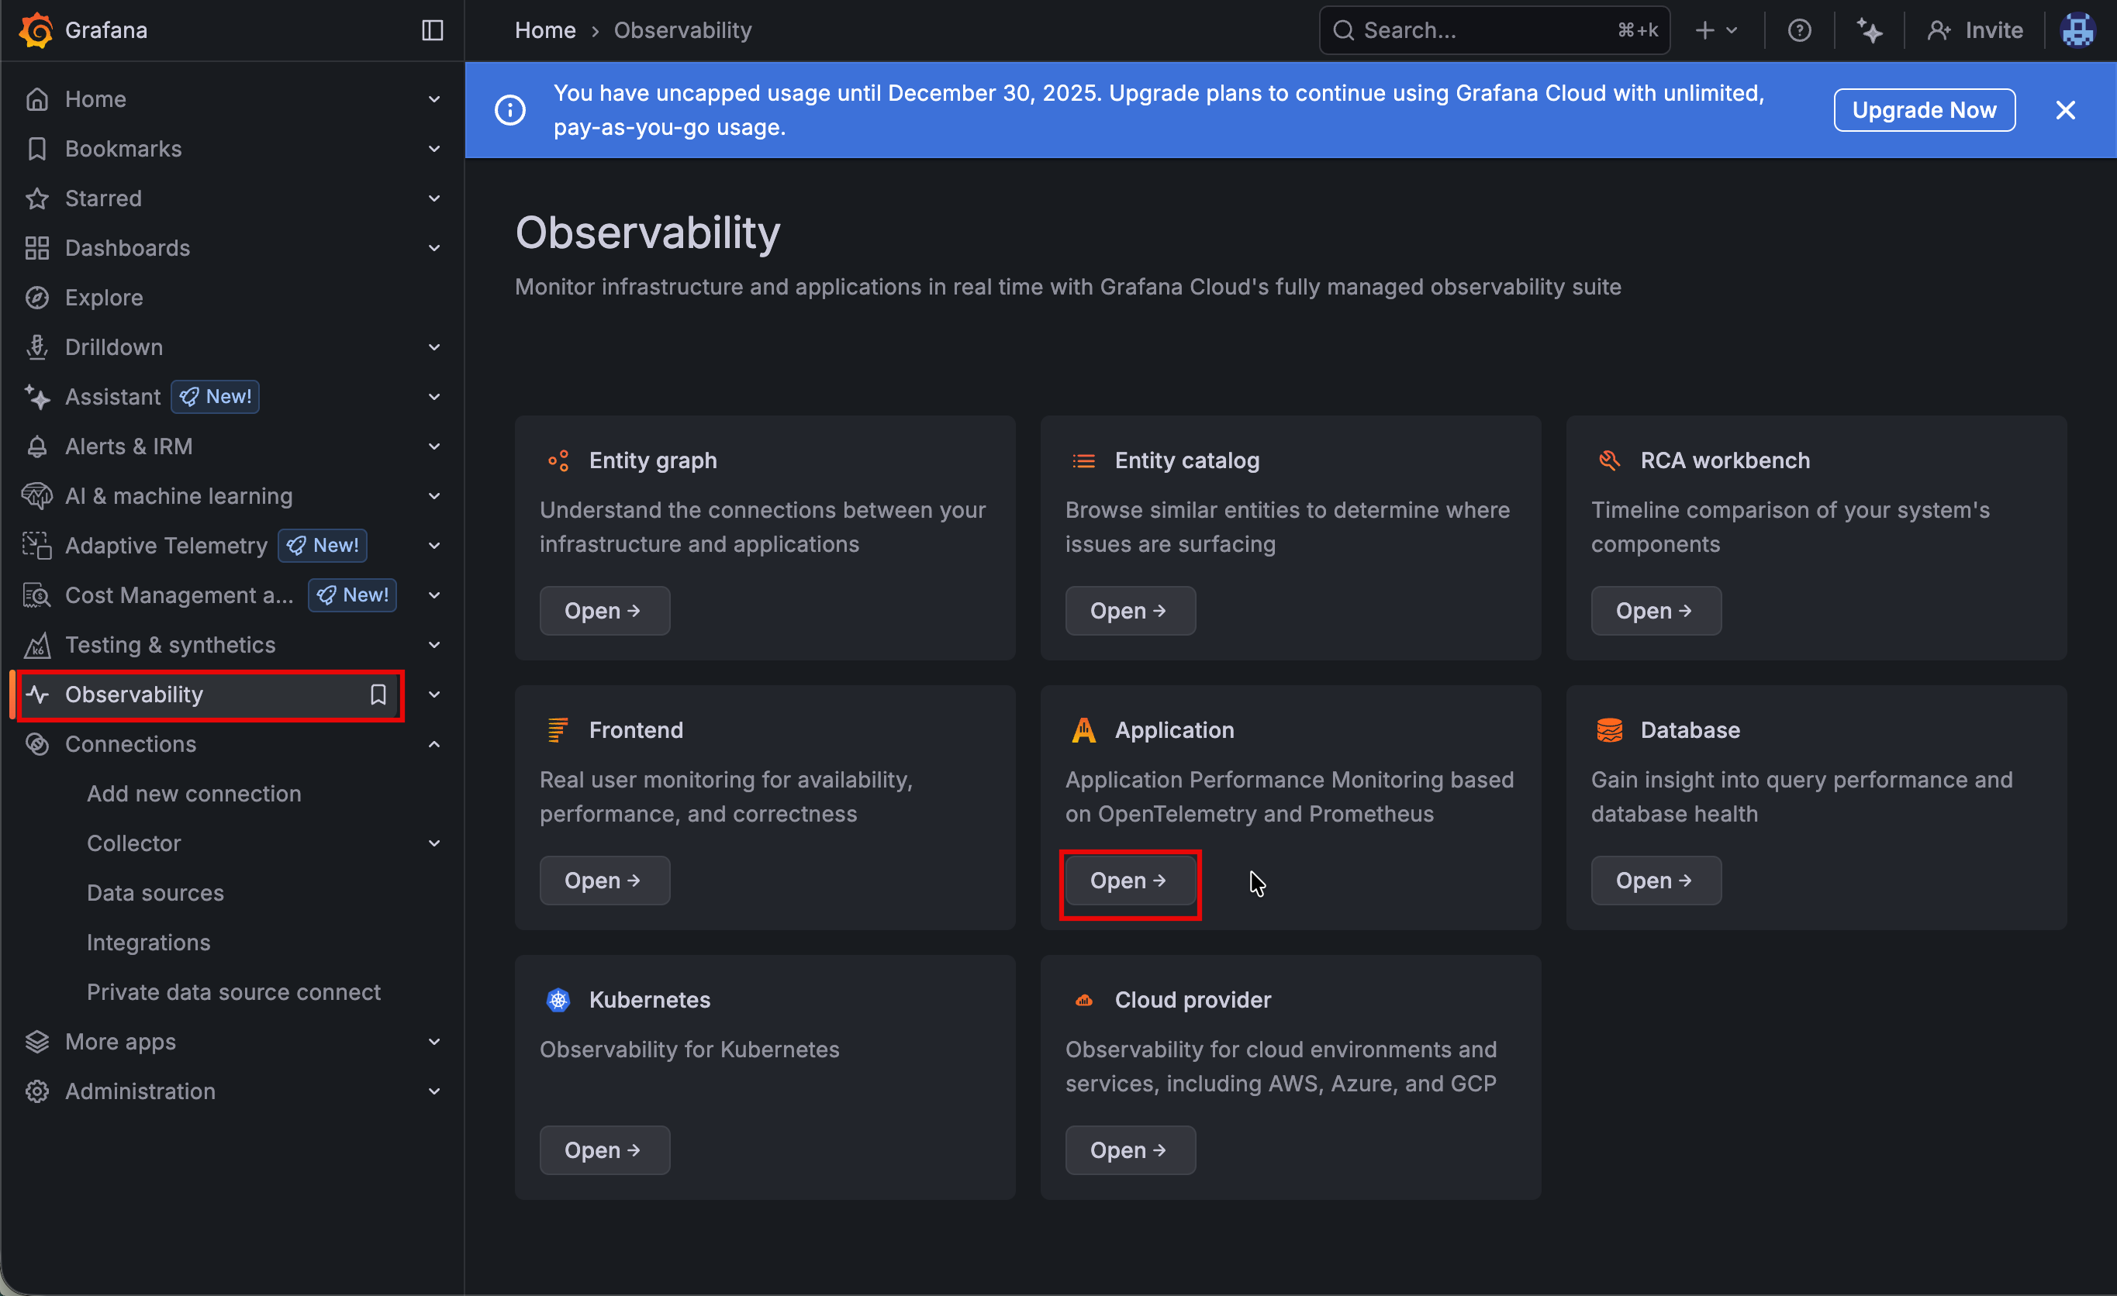Open the Application card

1130,881
